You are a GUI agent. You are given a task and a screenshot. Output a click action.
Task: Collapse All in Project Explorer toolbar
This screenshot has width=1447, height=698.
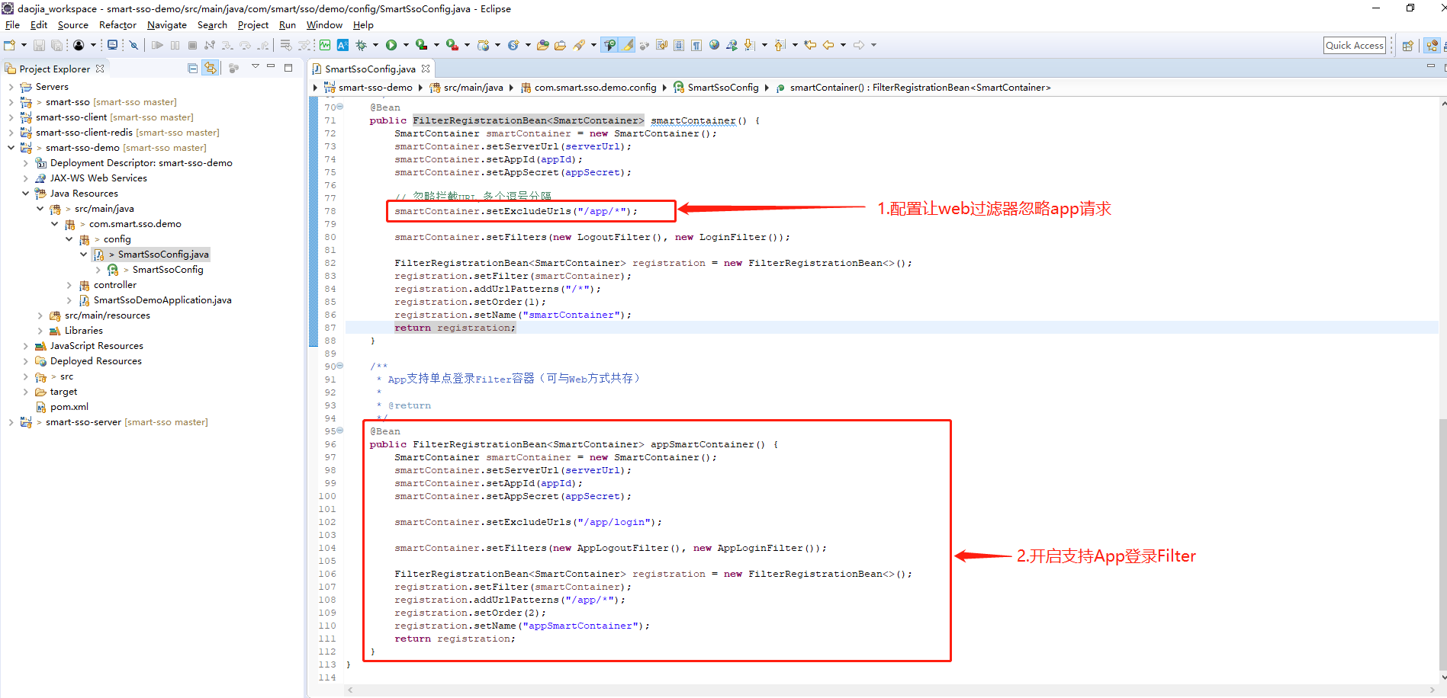(193, 68)
